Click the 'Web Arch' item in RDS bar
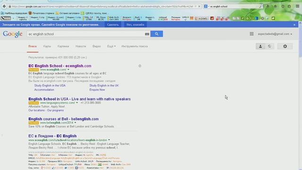The height and width of the screenshot is (170, 302). tap(114, 18)
